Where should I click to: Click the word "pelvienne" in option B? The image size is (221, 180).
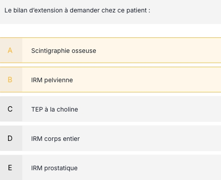[x=58, y=80]
